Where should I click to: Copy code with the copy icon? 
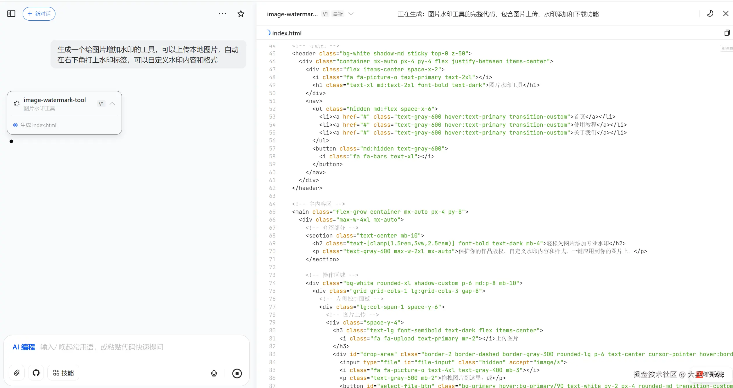click(727, 33)
